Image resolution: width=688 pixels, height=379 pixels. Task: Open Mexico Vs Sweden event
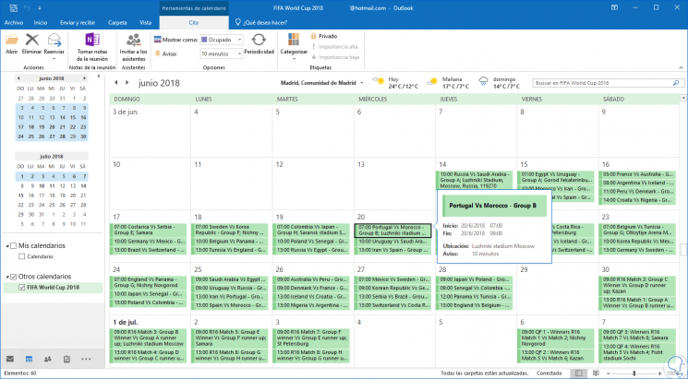392,279
